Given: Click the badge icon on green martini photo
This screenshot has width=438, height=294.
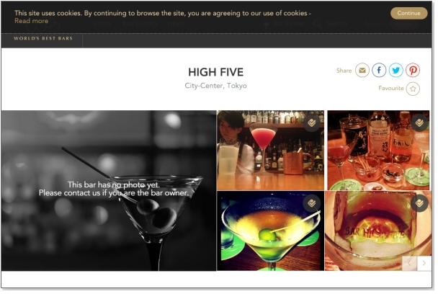Looking at the screenshot, I should coord(311,203).
